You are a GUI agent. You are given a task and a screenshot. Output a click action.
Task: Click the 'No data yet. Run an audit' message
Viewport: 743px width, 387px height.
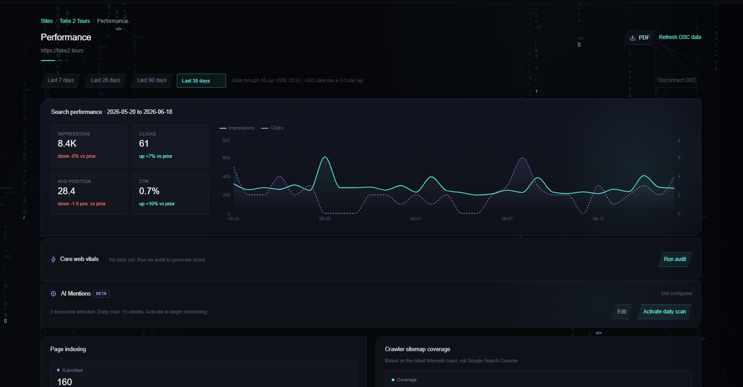point(157,260)
